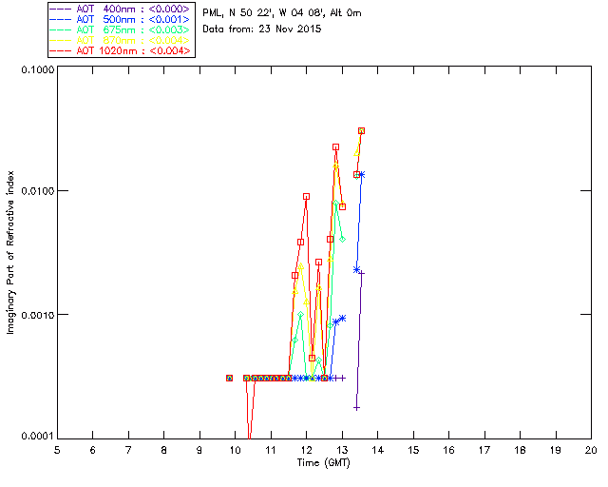The image size is (608, 487).
Task: Click the AOT 400nm legend entry
Action: coord(121,9)
